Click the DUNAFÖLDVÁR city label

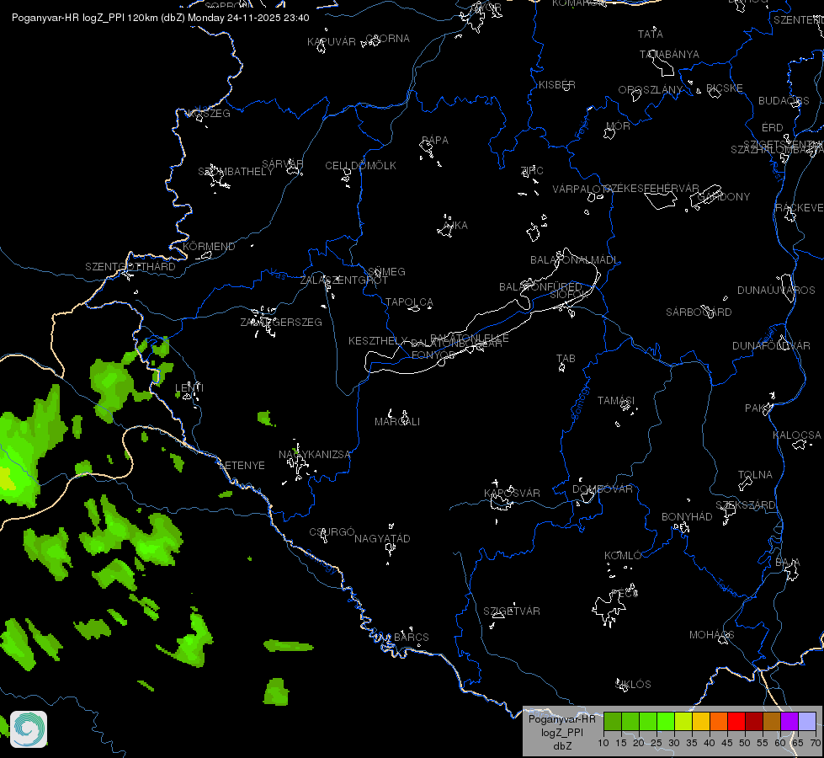(772, 346)
